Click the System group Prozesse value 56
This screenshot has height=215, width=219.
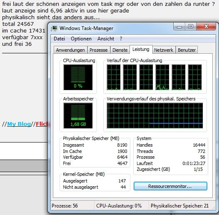pyautogui.click(x=203, y=157)
